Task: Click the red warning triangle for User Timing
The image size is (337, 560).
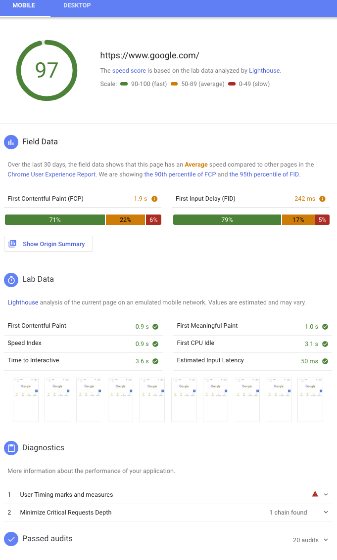Action: (x=315, y=494)
